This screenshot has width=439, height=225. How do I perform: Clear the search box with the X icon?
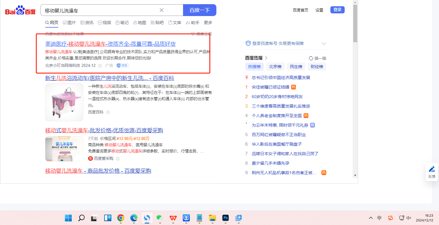point(162,10)
